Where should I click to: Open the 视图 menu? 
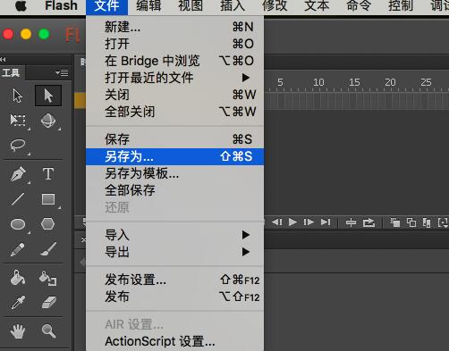tap(191, 6)
